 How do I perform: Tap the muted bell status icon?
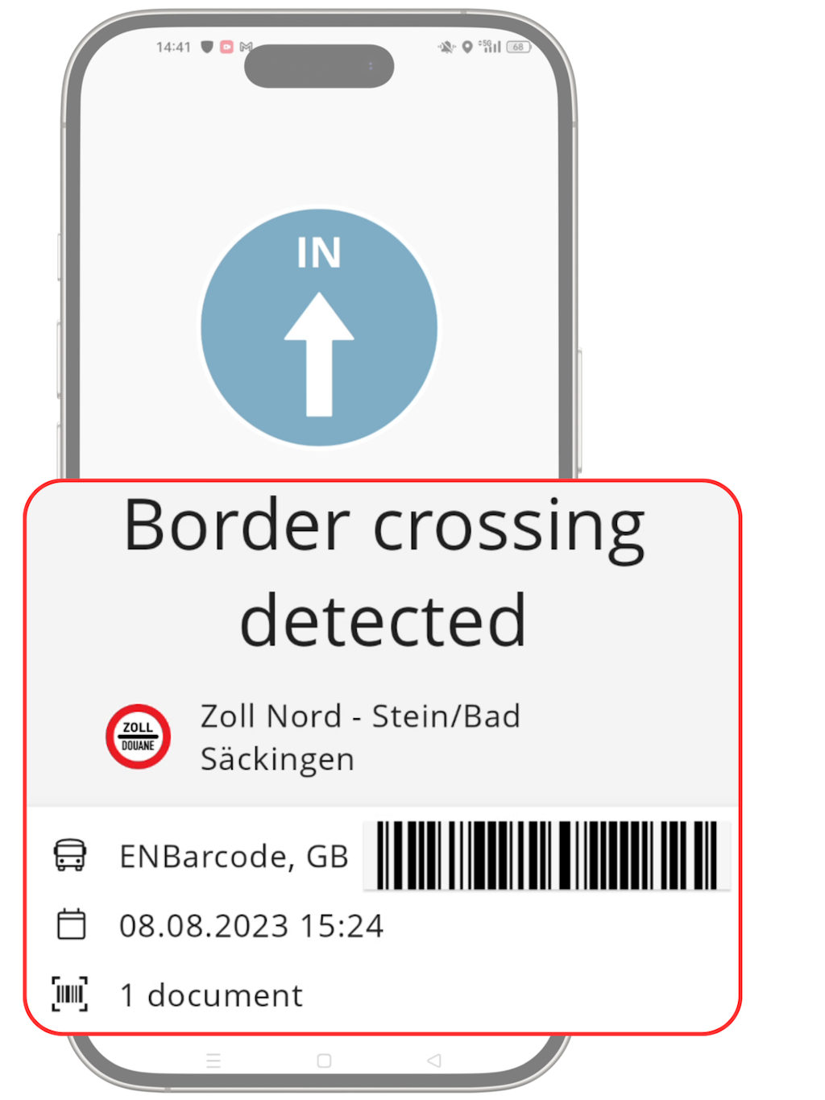[x=446, y=48]
